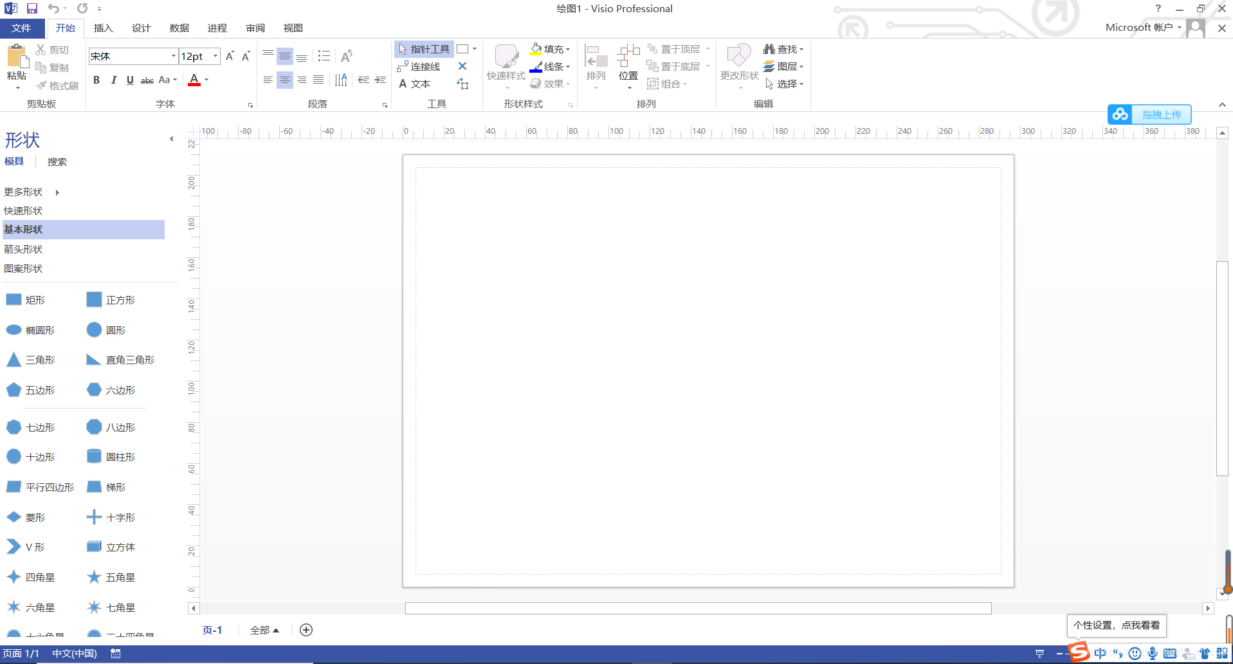Open the font size dropdown (12pt)
Screen dimensions: 1233x664
[x=215, y=56]
